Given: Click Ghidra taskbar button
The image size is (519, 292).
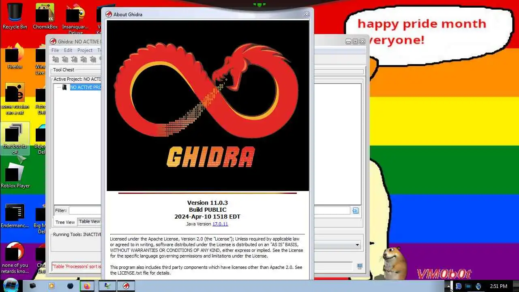Looking at the screenshot, I should tap(126, 286).
